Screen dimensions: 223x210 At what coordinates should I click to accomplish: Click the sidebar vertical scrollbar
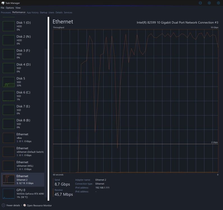48,109
